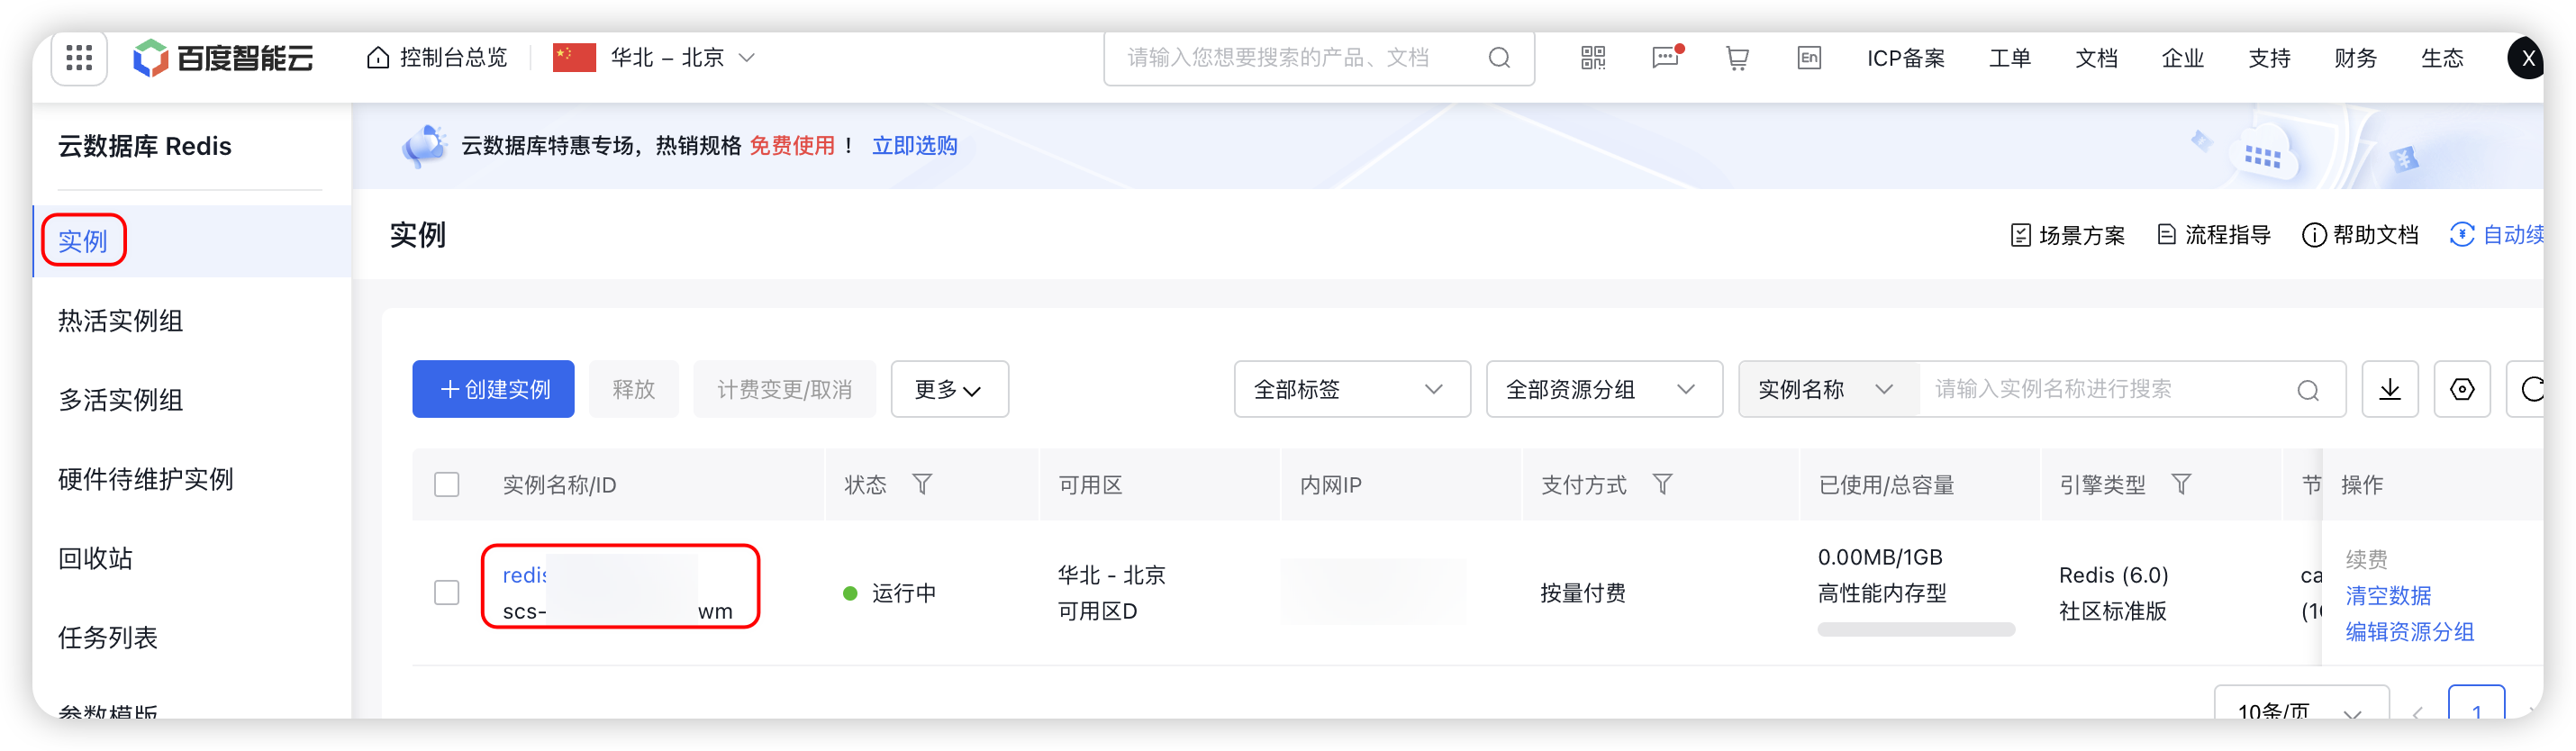Screen dimensions: 2576x751
Task: Select 回收站 in the sidebar
Action: tap(95, 558)
